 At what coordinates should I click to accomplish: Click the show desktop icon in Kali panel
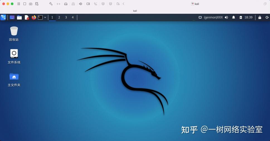coord(12,17)
